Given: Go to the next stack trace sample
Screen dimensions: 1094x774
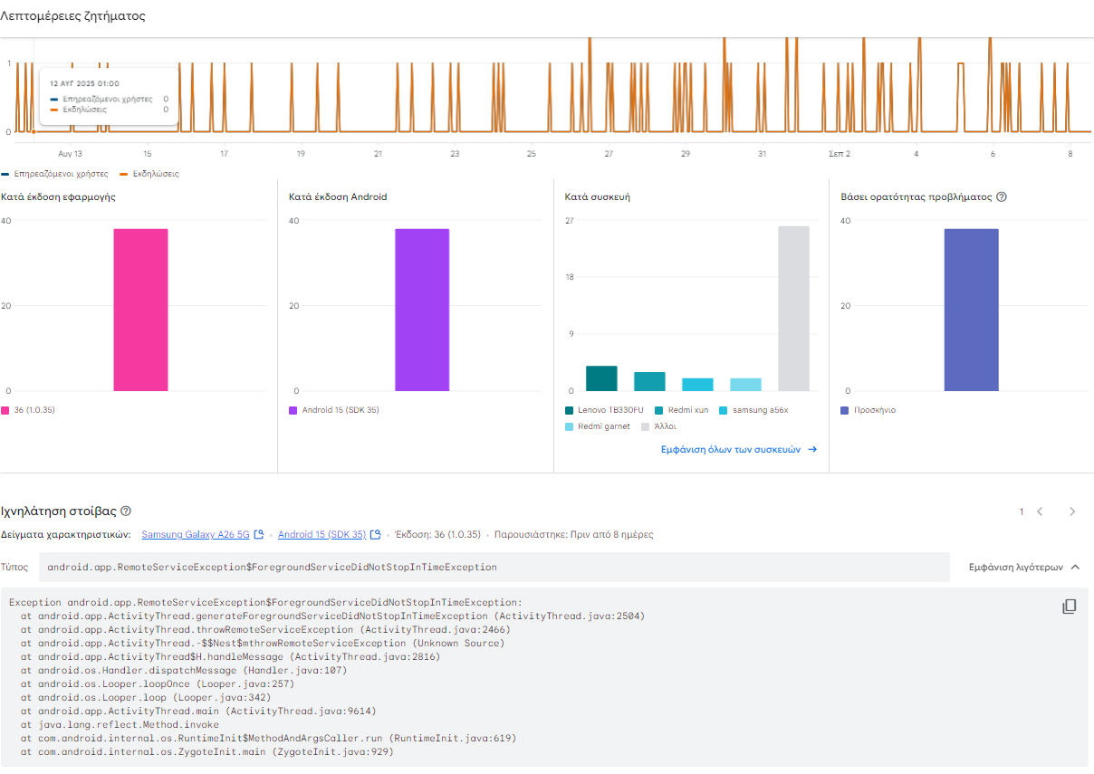Looking at the screenshot, I should [x=1072, y=511].
